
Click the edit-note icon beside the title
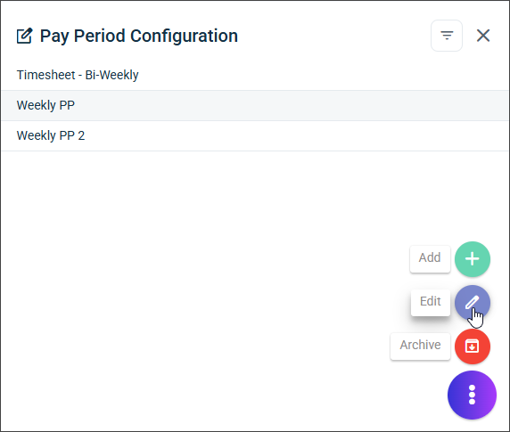(25, 36)
